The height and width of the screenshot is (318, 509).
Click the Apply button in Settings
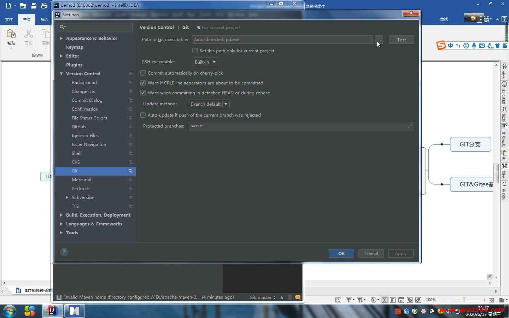401,253
